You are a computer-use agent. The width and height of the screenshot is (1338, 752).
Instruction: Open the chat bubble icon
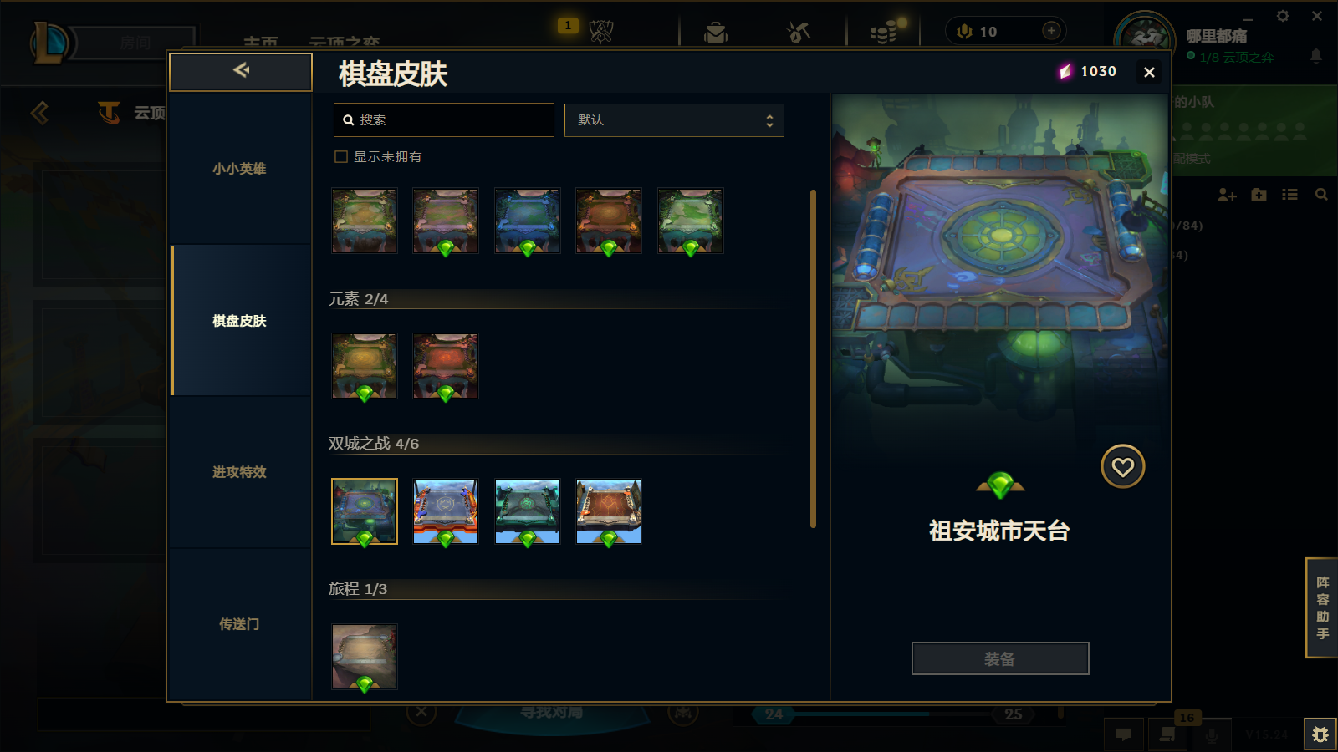point(1124,734)
